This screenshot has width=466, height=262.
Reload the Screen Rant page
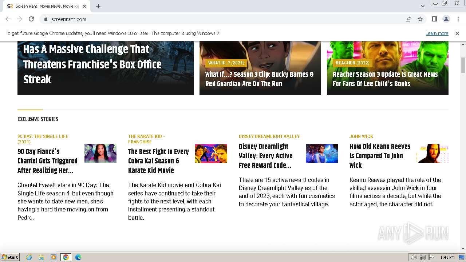click(x=31, y=19)
